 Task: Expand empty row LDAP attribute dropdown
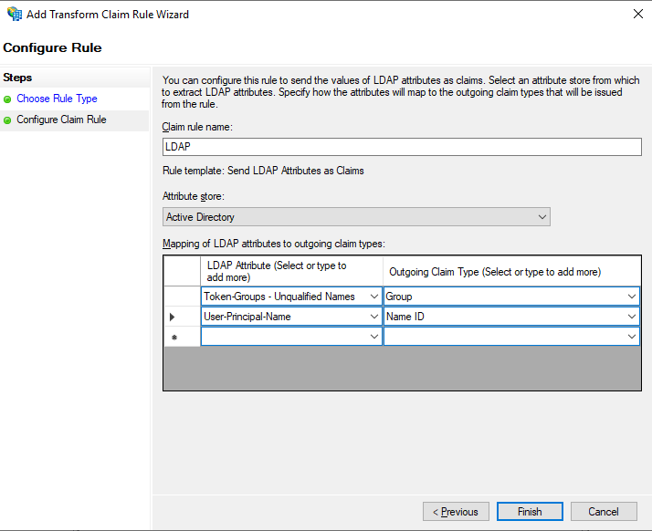373,337
